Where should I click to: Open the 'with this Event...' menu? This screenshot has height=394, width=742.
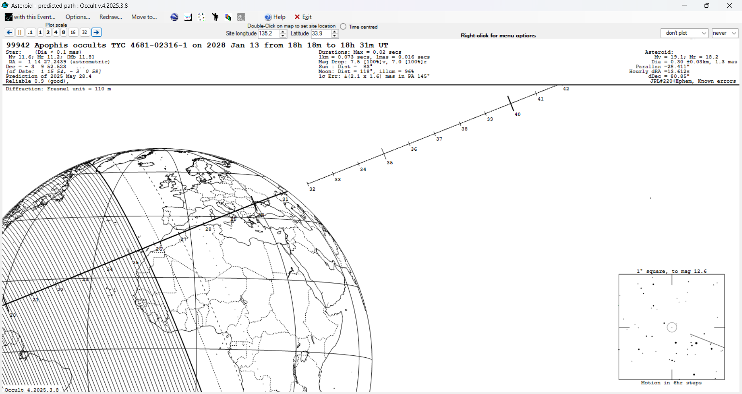pyautogui.click(x=30, y=17)
